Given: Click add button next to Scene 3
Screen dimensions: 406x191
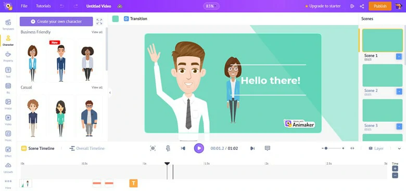Looking at the screenshot, I should (399, 126).
